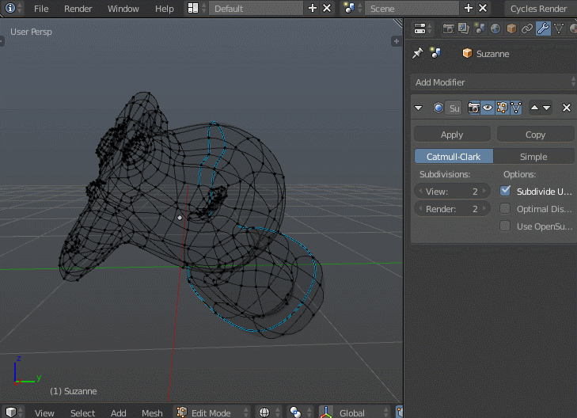The height and width of the screenshot is (418, 577).
Task: Open Global transform orientation dropdown
Action: click(x=362, y=412)
